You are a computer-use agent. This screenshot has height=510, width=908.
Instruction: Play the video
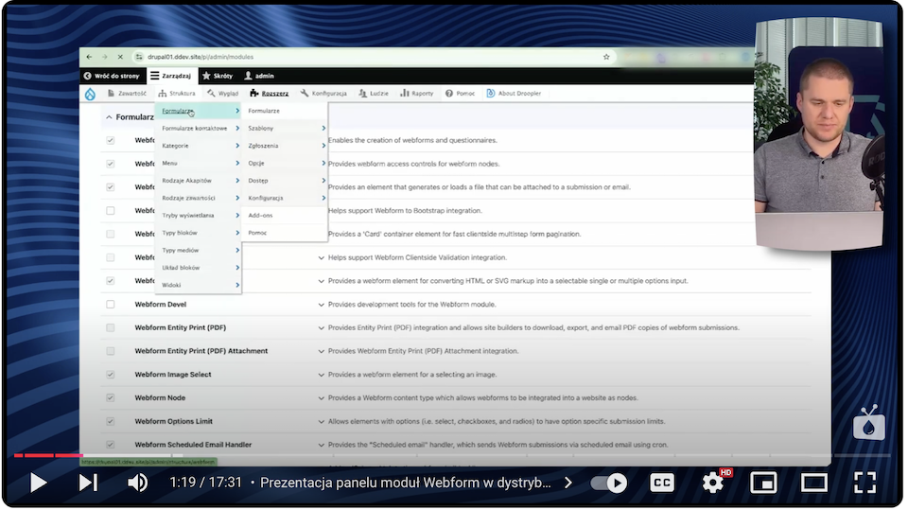(38, 483)
